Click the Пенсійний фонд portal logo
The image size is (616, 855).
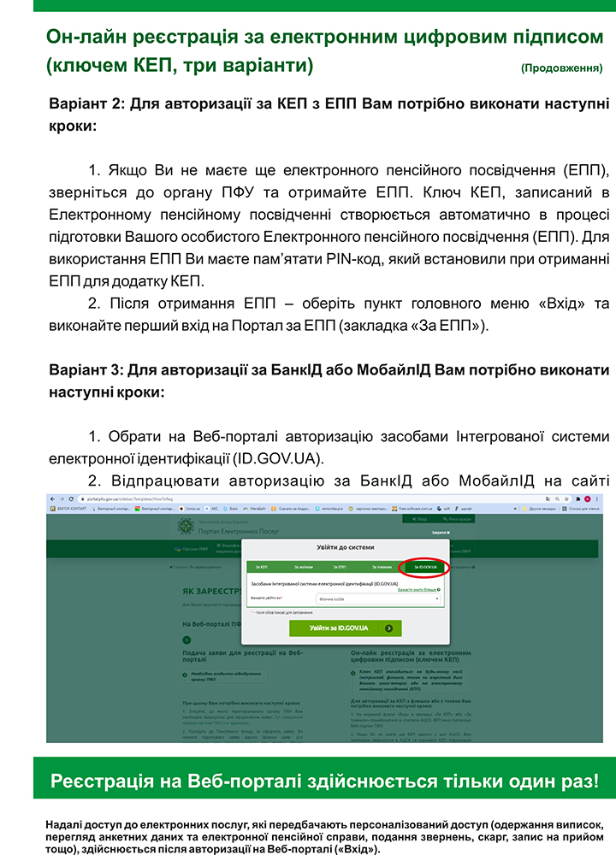pos(186,526)
